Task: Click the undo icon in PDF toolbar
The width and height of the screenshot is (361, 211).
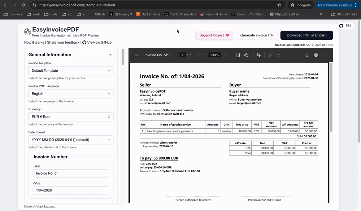Action: (270, 55)
